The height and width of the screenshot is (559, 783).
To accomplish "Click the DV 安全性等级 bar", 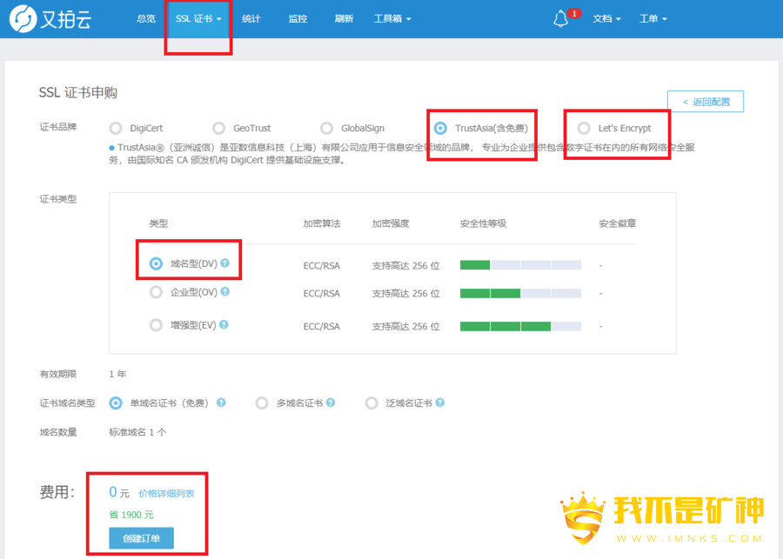I will (520, 265).
